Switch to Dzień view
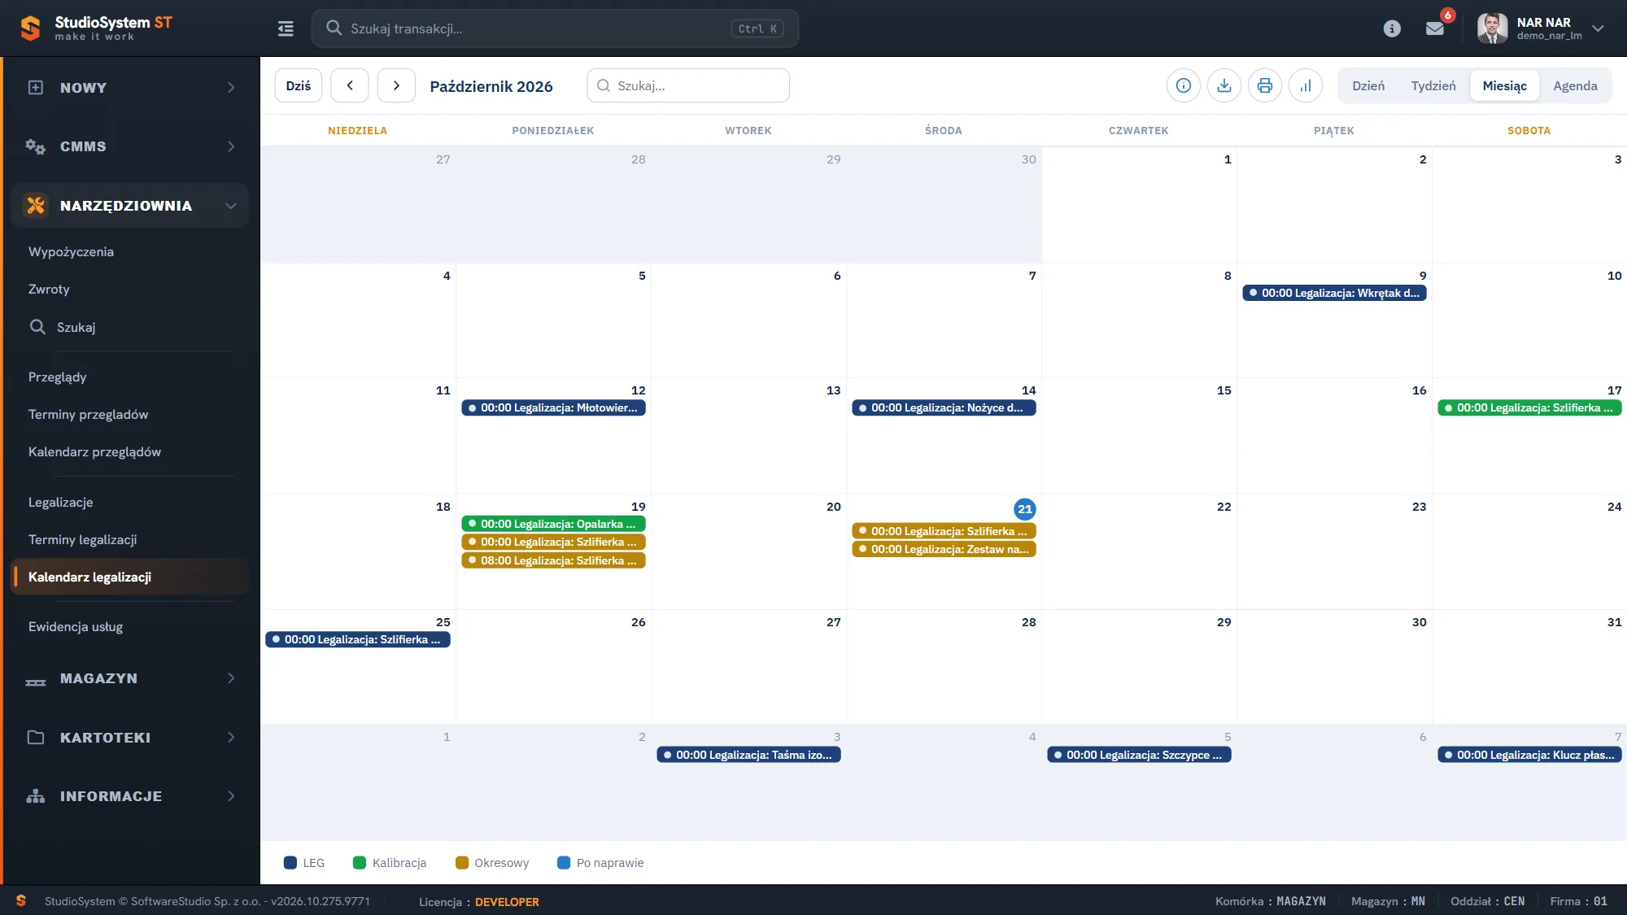 (x=1368, y=85)
